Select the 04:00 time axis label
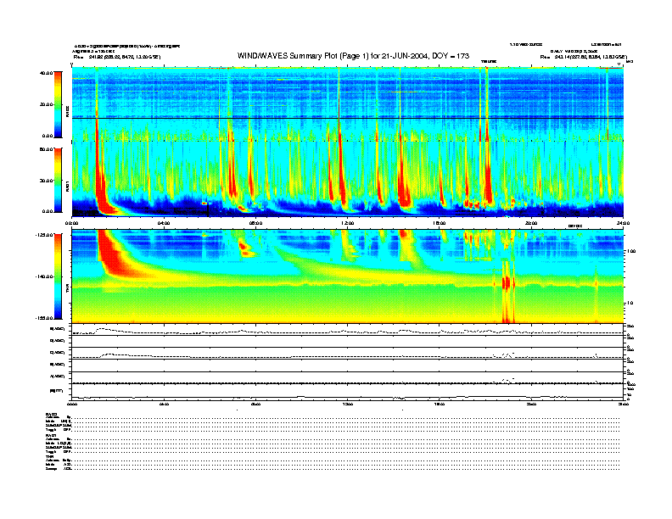This screenshot has width=672, height=519. 164,224
